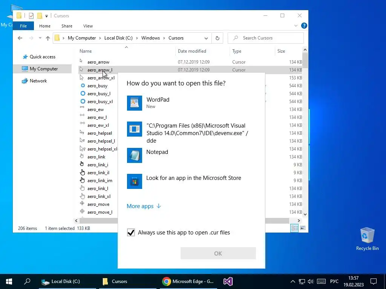The height and width of the screenshot is (289, 386).
Task: Click the aero_arrow cursor file icon
Action: [x=81, y=61]
